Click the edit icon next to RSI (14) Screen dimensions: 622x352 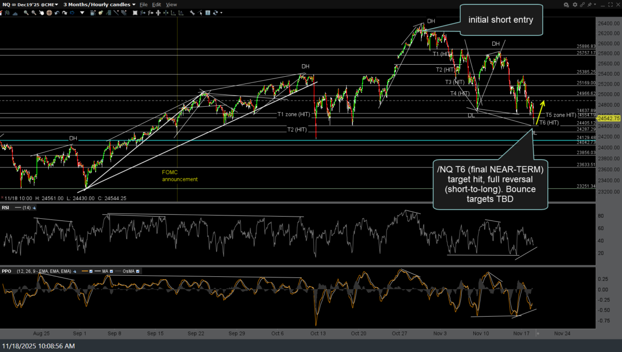[x=34, y=208]
